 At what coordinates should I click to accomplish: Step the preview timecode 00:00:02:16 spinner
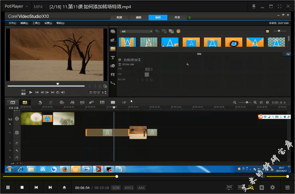(x=105, y=92)
